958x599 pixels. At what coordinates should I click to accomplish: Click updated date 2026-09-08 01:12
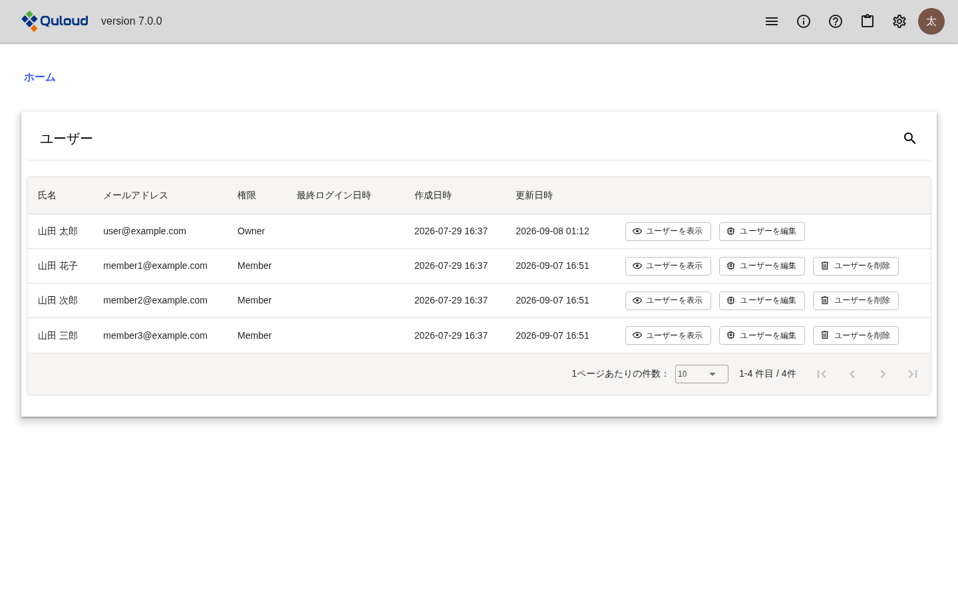click(552, 231)
